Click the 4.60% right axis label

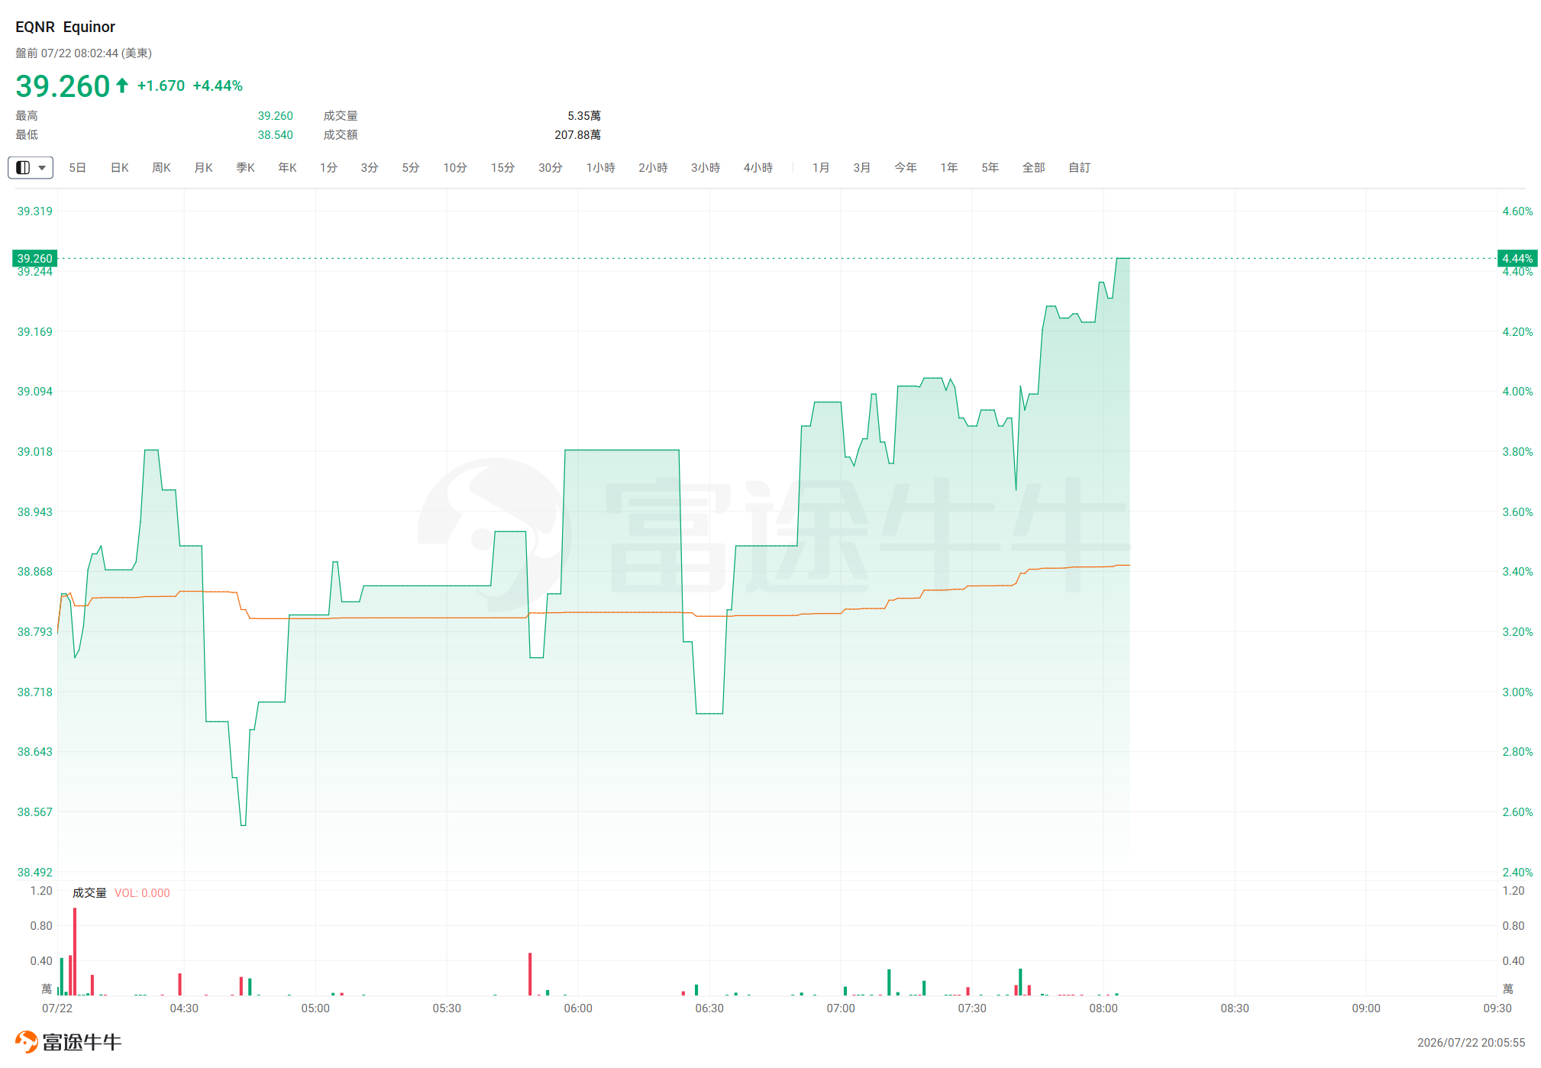pos(1517,211)
